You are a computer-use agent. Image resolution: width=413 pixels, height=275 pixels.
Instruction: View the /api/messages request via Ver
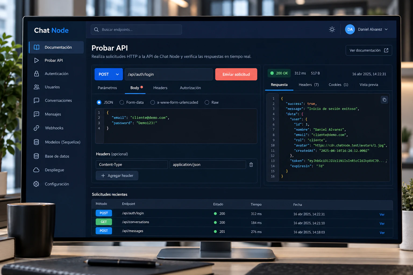[x=382, y=233]
